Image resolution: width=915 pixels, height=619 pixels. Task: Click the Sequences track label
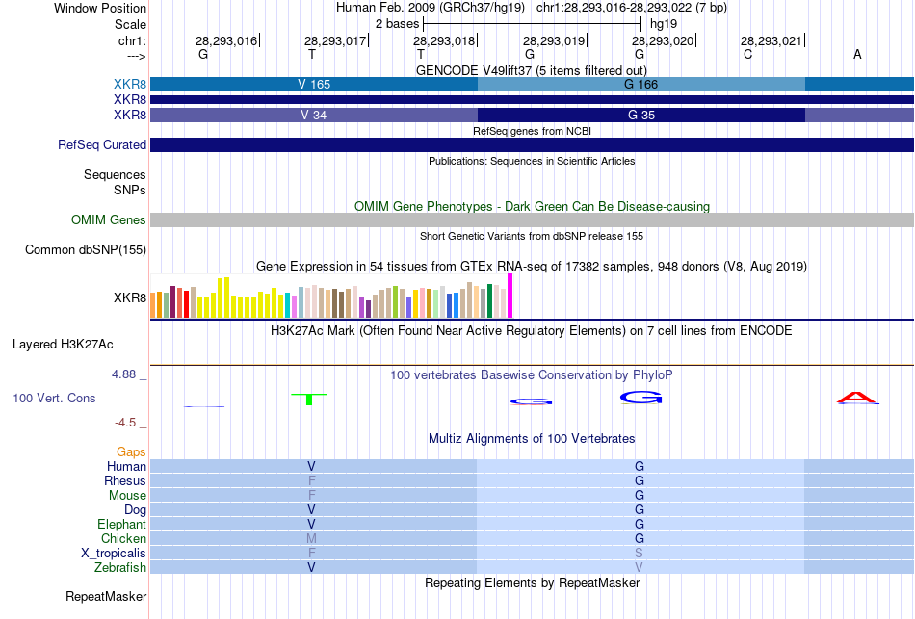pos(115,174)
